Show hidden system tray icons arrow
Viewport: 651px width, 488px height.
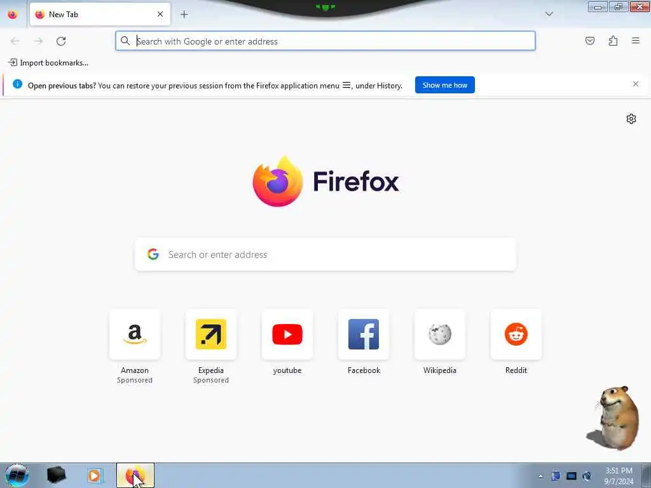coord(540,477)
